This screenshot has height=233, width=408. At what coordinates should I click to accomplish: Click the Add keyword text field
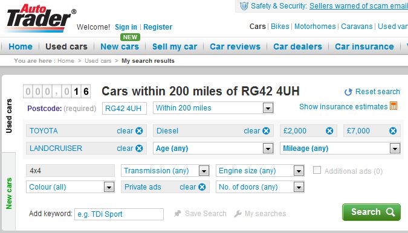[119, 214]
